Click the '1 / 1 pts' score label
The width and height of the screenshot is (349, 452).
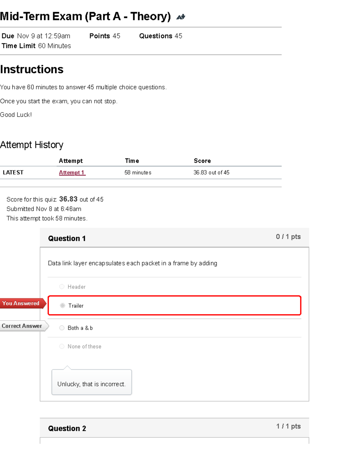pos(288,426)
